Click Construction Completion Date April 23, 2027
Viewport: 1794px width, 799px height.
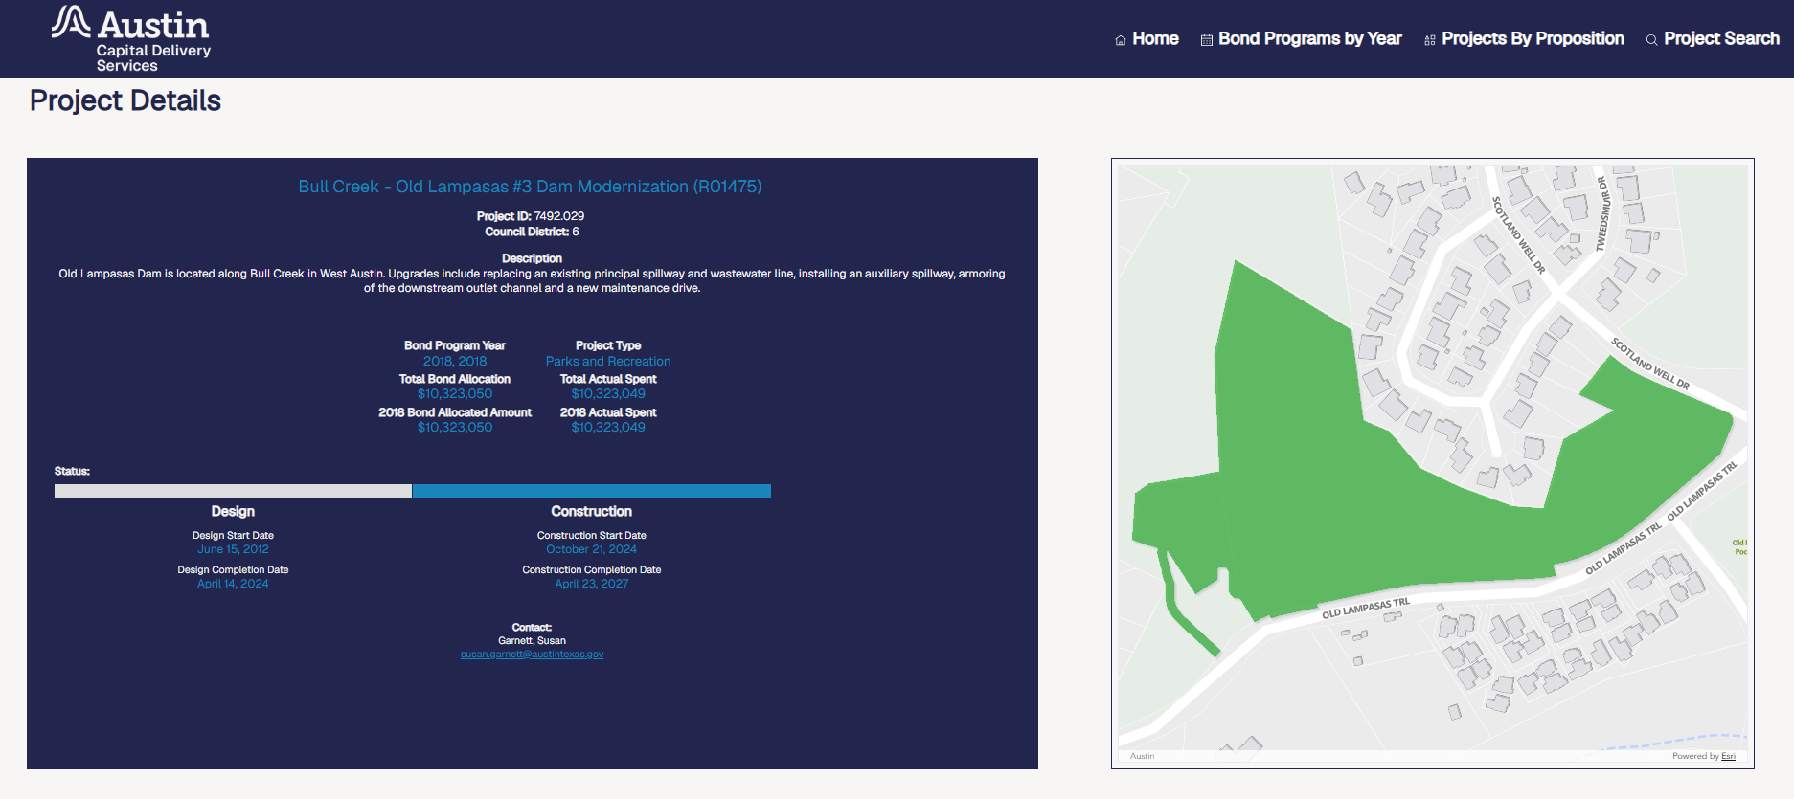pyautogui.click(x=592, y=584)
